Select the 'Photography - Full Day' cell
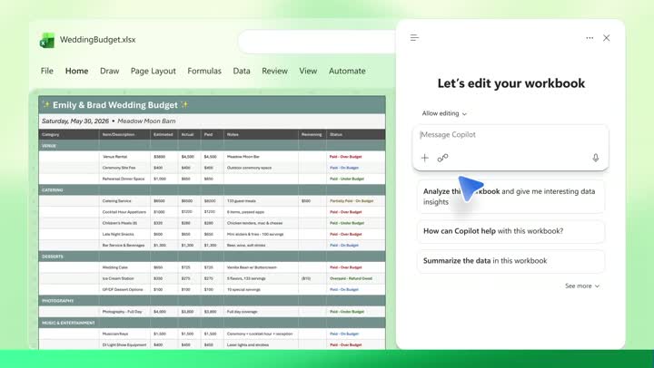654x368 pixels. [124, 312]
